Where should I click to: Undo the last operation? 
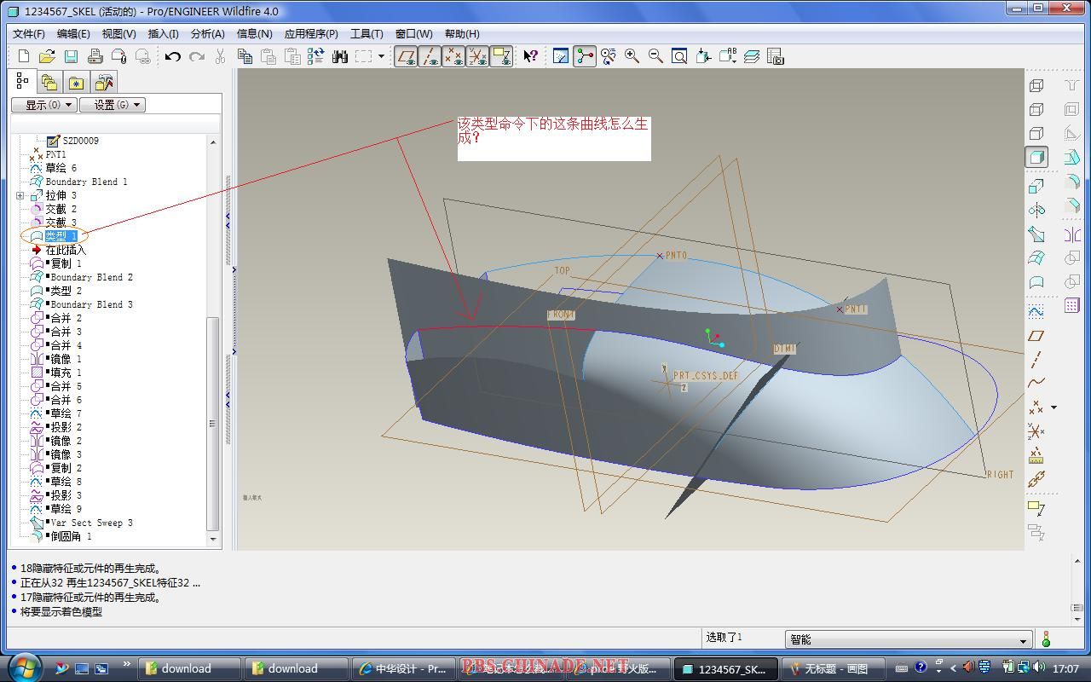click(173, 56)
